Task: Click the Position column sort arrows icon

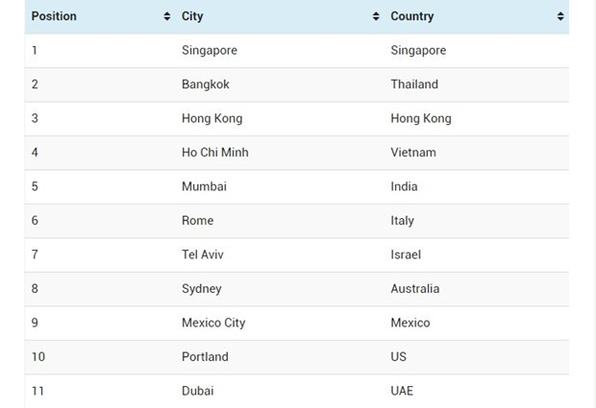Action: 167,17
